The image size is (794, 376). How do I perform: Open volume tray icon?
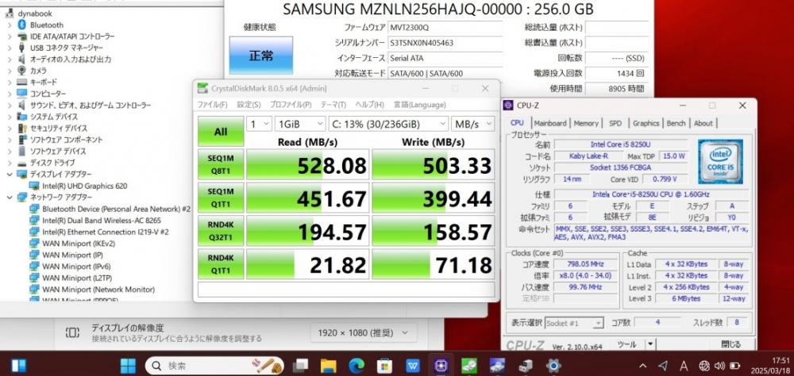coord(719,366)
